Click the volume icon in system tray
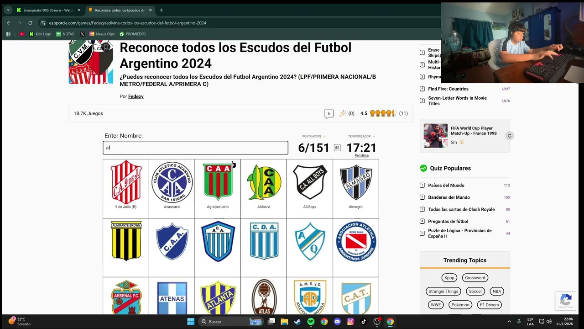Viewport: 584px width, 329px height. tap(549, 321)
